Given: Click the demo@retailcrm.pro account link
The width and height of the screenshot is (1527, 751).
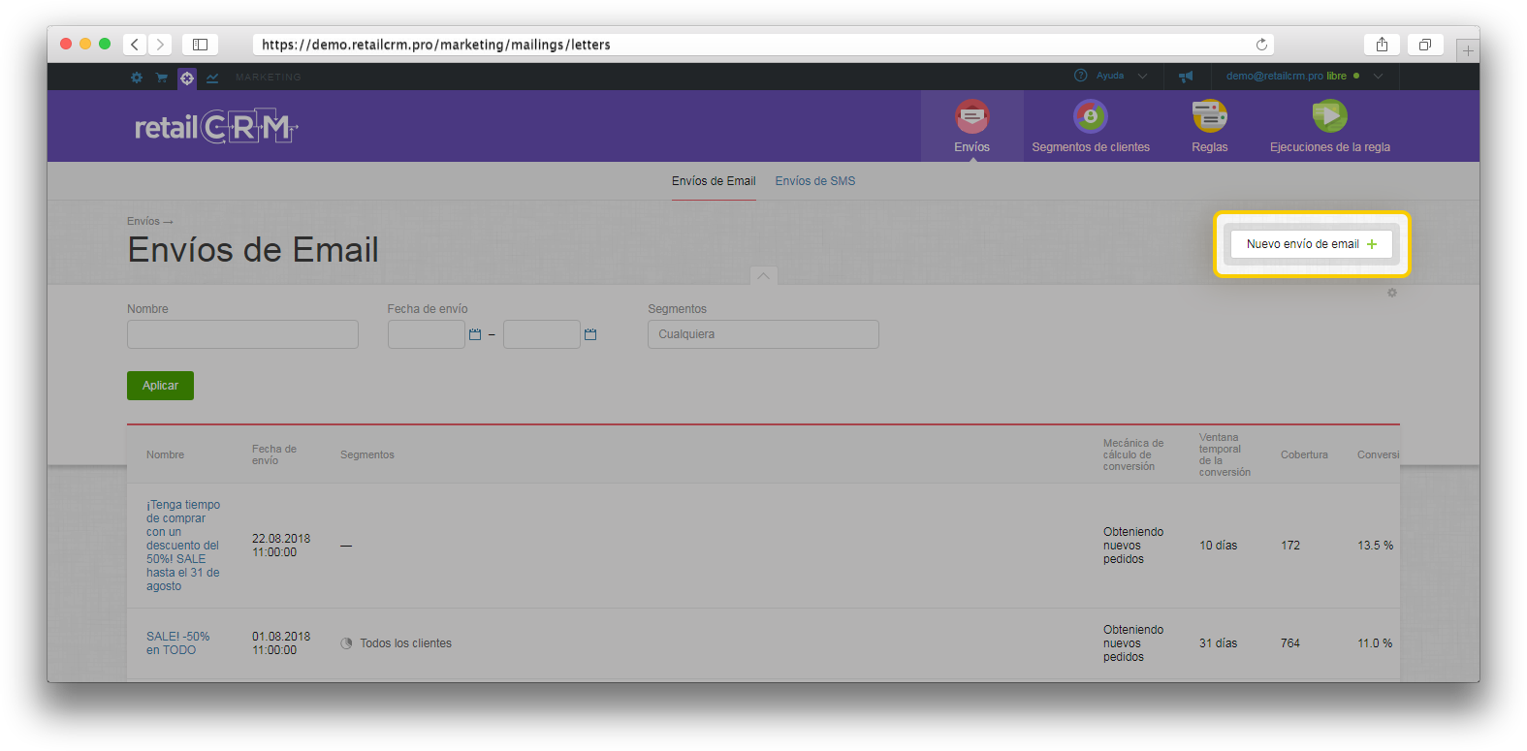Looking at the screenshot, I should [x=1274, y=76].
